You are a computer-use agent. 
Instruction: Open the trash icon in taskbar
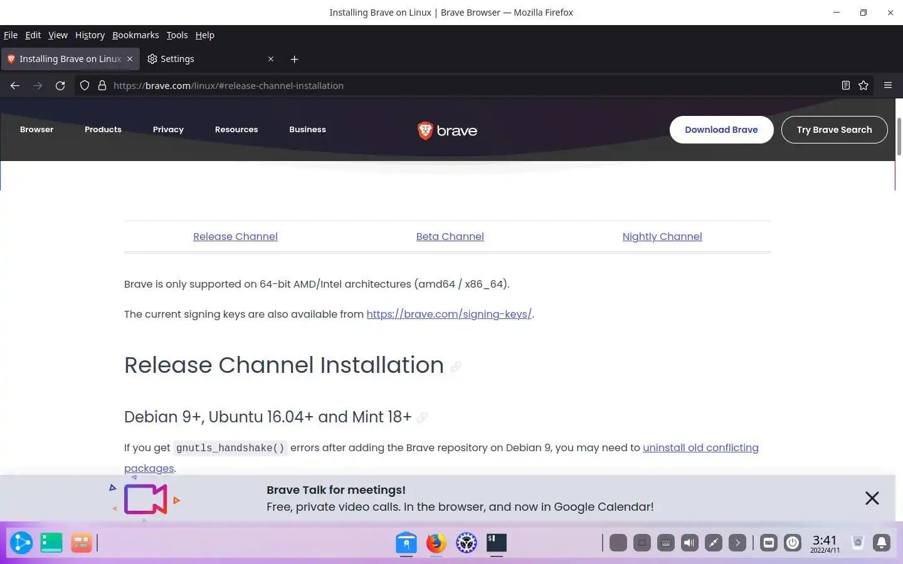[x=858, y=543]
